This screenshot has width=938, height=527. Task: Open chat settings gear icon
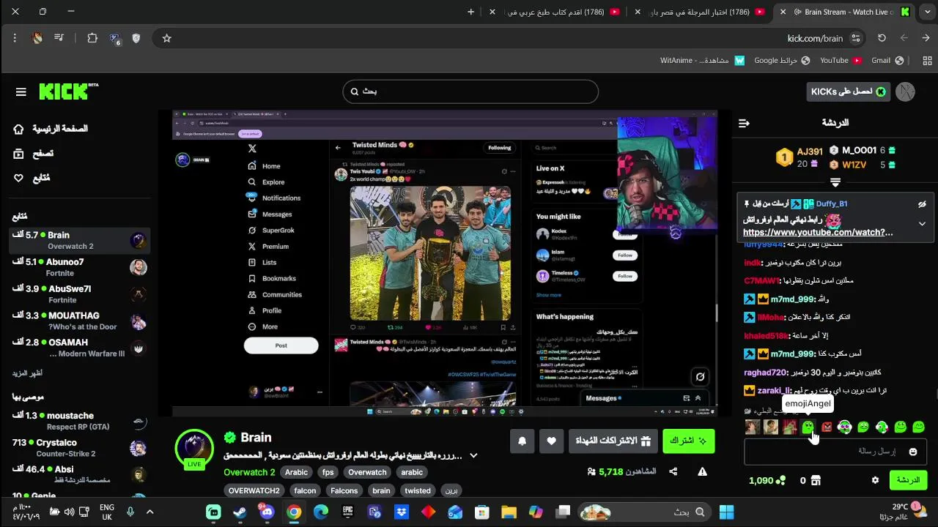[x=875, y=480]
